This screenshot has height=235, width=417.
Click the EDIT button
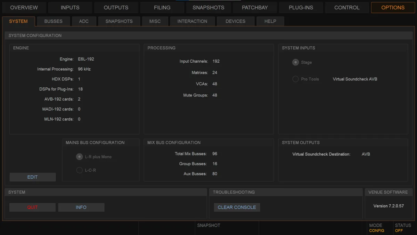(x=32, y=177)
